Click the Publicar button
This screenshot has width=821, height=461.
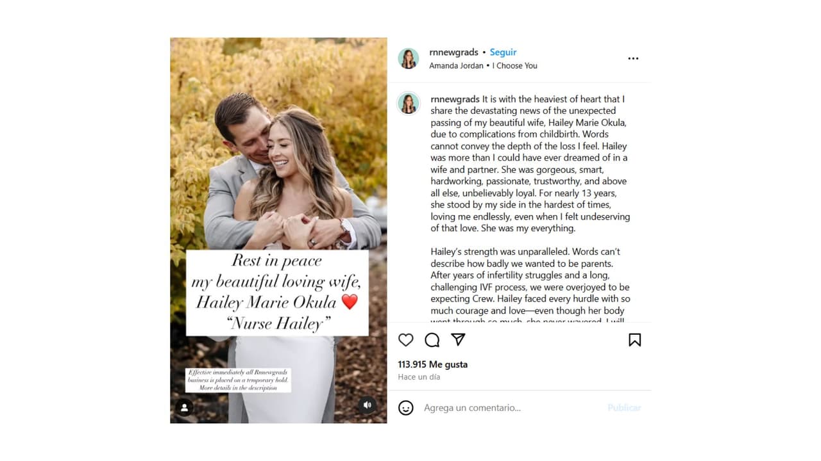(624, 408)
